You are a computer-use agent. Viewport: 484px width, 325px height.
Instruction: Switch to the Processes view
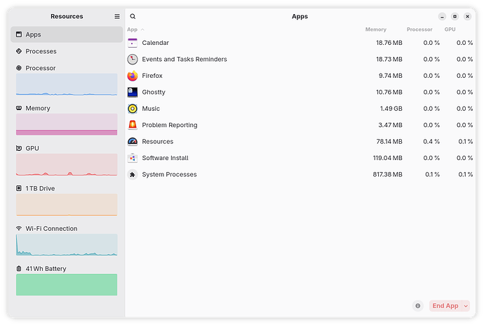point(67,51)
